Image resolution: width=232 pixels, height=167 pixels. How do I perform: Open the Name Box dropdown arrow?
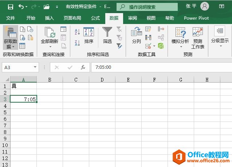[x=35, y=67]
